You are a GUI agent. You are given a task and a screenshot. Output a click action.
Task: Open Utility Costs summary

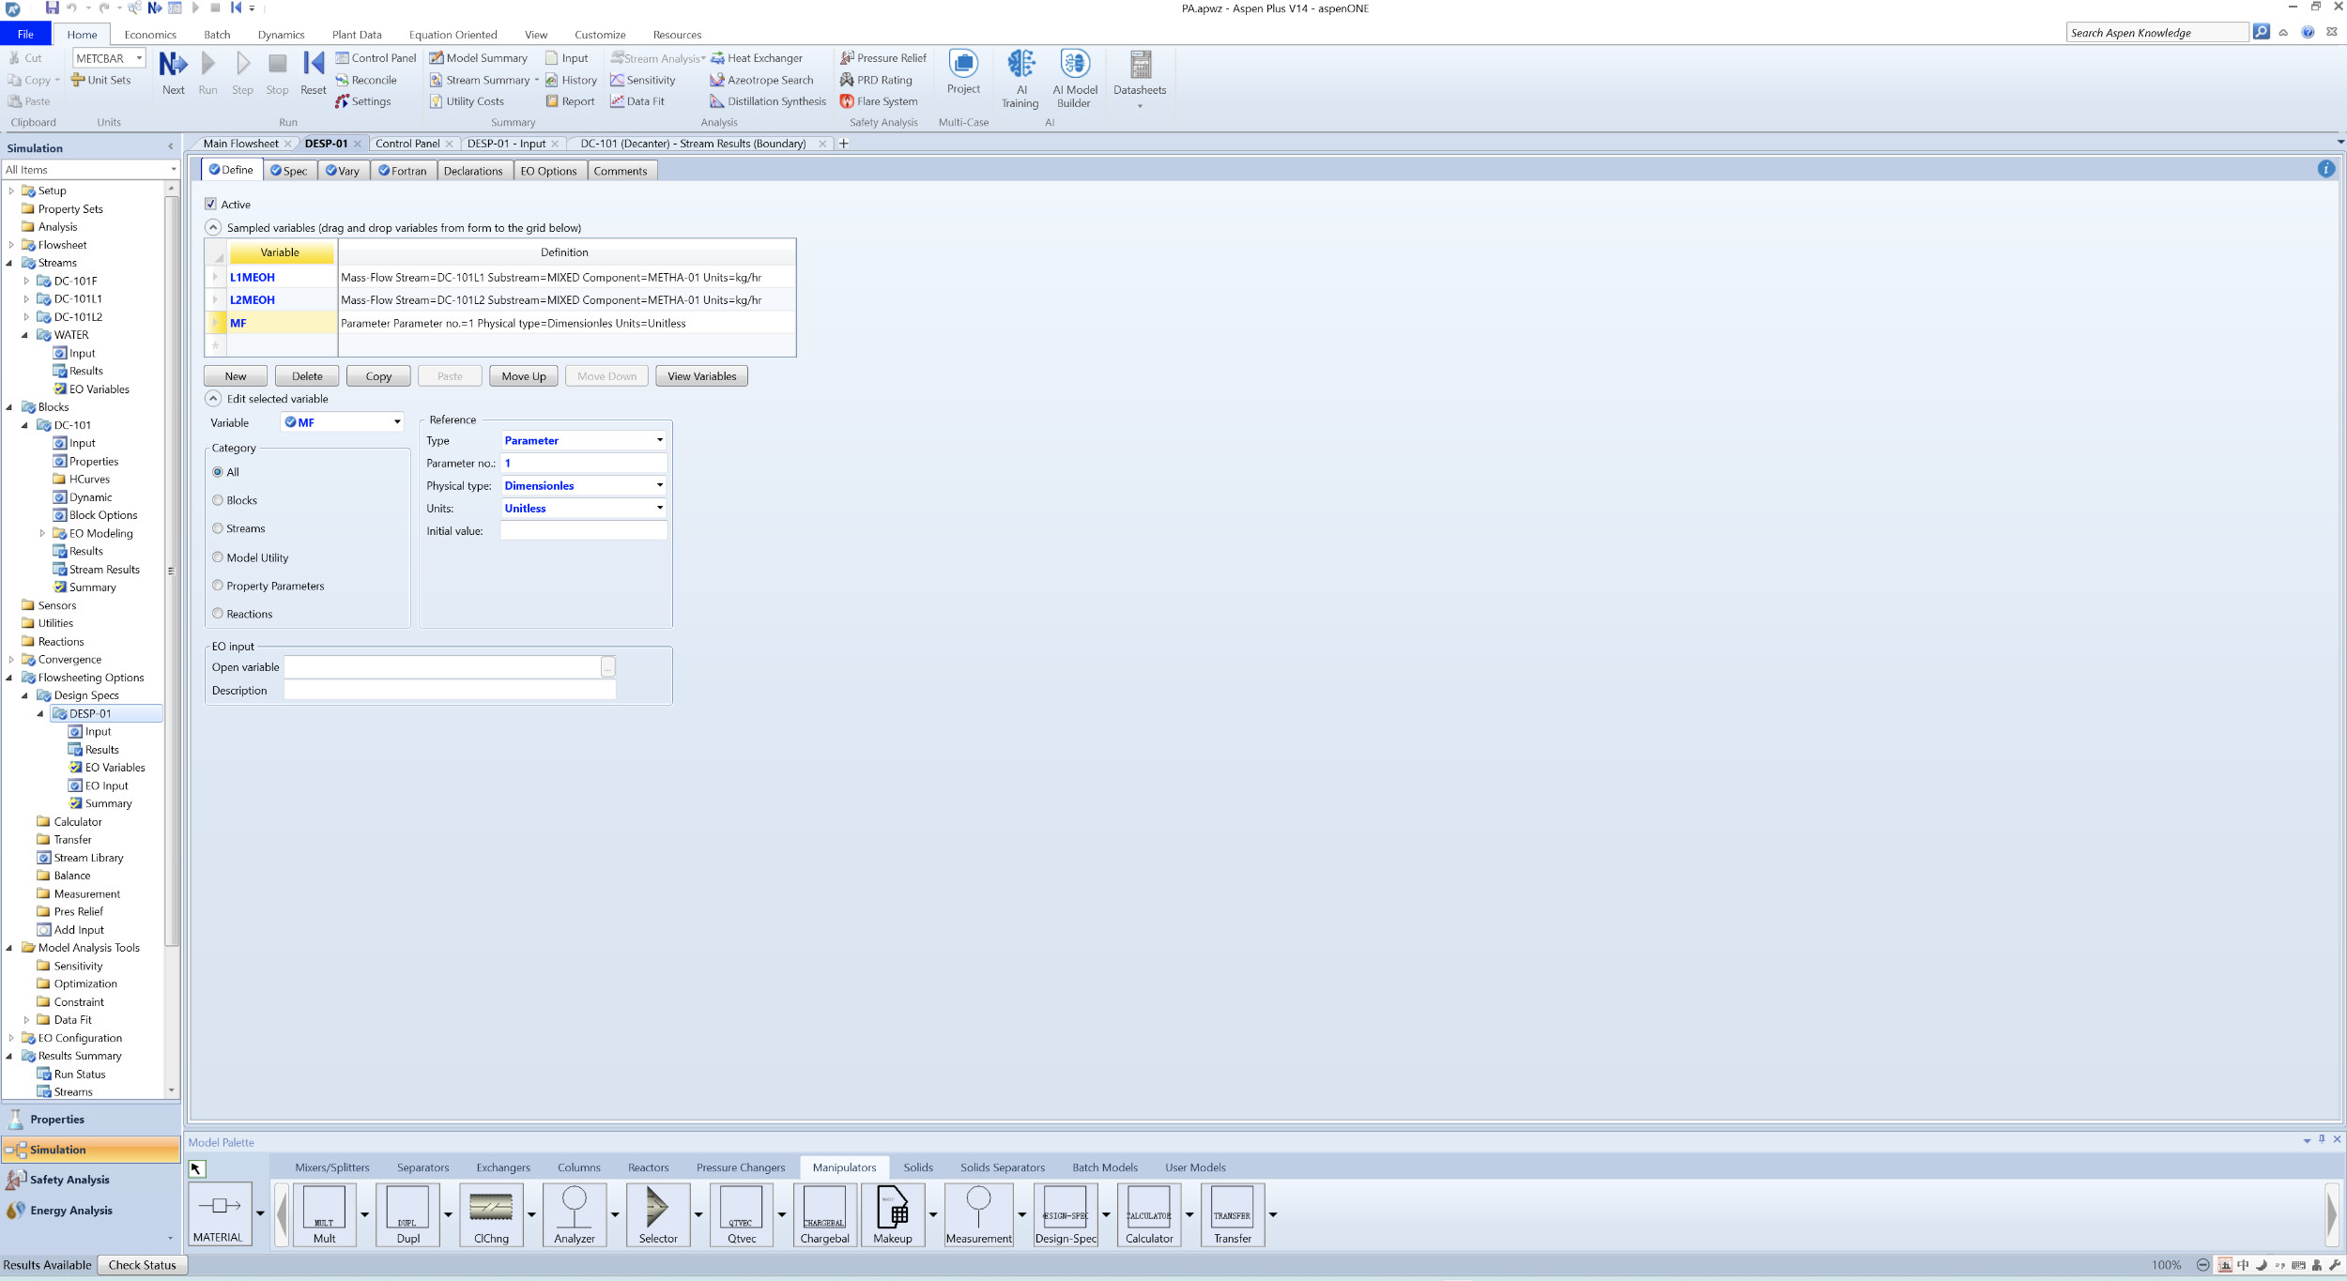pos(468,101)
